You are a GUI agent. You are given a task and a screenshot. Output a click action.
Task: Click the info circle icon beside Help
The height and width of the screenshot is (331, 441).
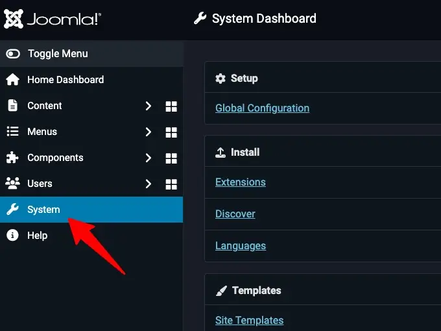[x=12, y=235]
